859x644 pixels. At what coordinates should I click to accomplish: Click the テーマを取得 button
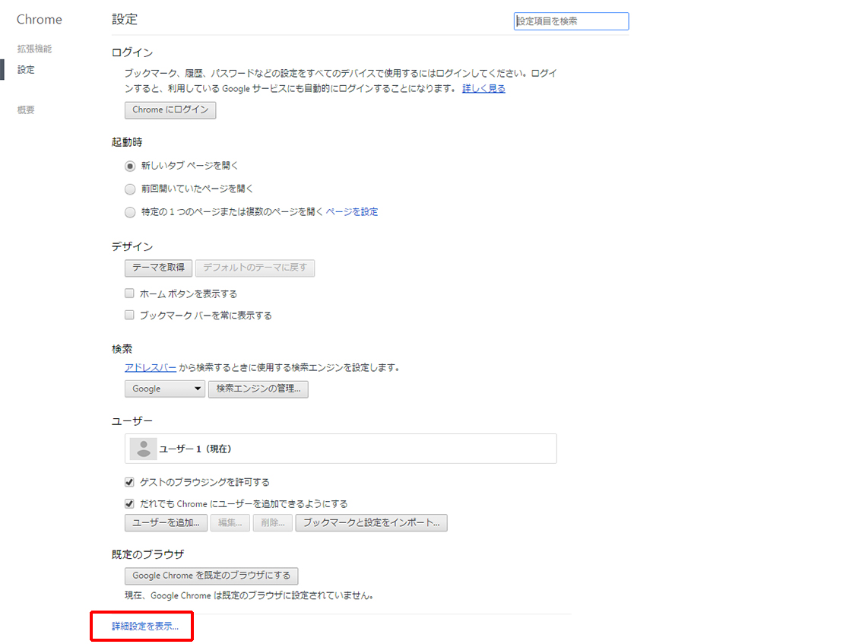[x=158, y=268]
